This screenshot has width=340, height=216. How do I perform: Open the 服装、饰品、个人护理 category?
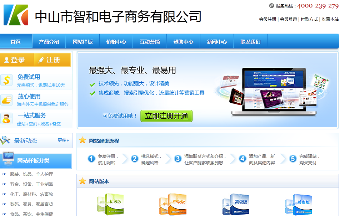coord(31,174)
